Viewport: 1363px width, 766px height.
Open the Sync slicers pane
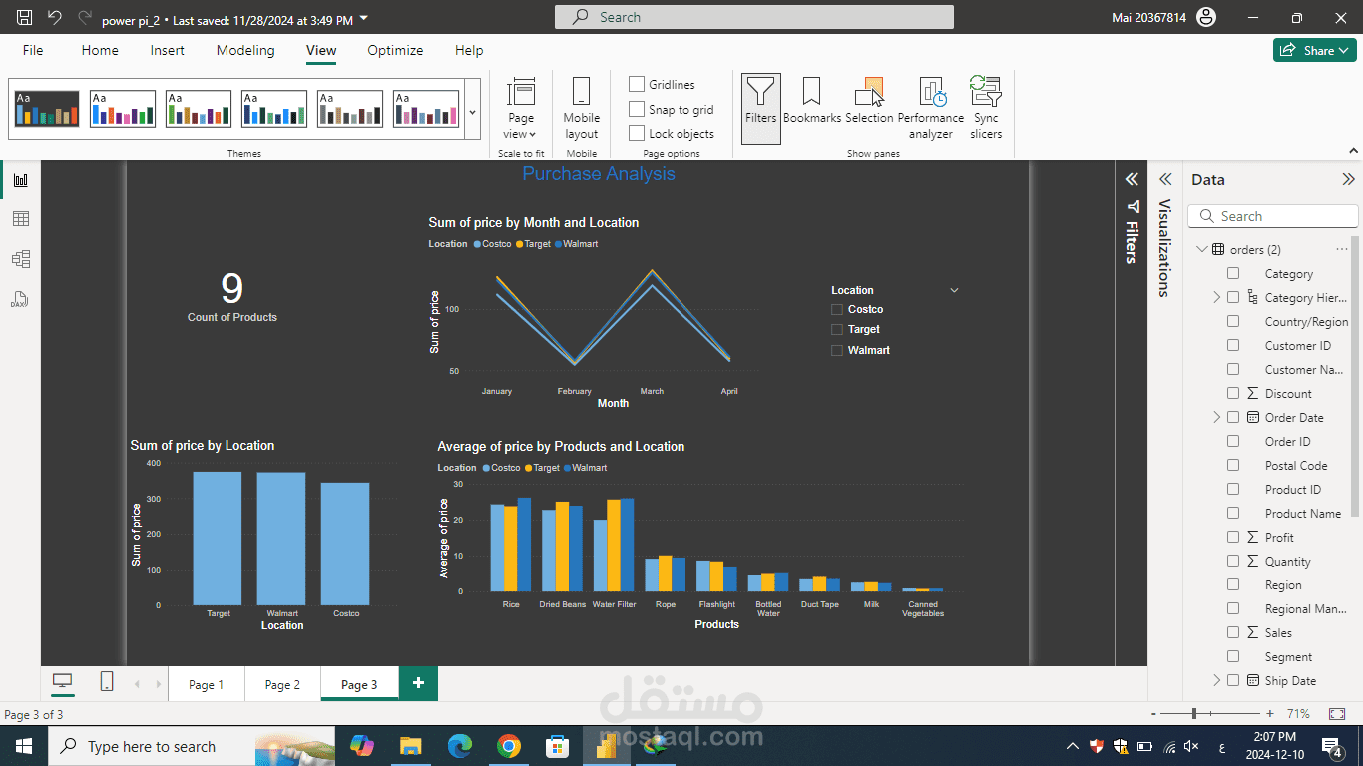coord(986,109)
